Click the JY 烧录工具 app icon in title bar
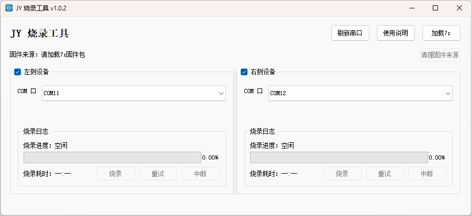Image resolution: width=472 pixels, height=216 pixels. (x=9, y=8)
